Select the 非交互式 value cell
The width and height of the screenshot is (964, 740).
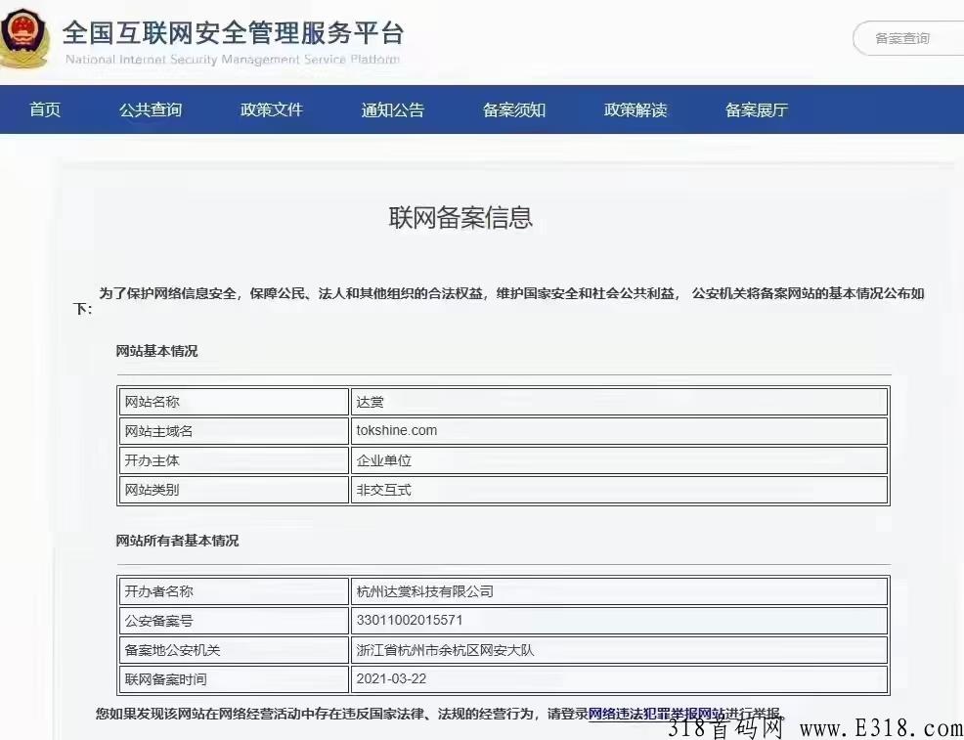(x=619, y=490)
